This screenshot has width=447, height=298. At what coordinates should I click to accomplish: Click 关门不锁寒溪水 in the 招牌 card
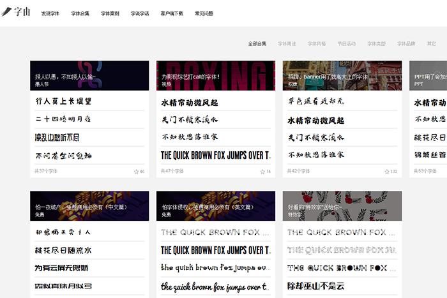coord(316,138)
